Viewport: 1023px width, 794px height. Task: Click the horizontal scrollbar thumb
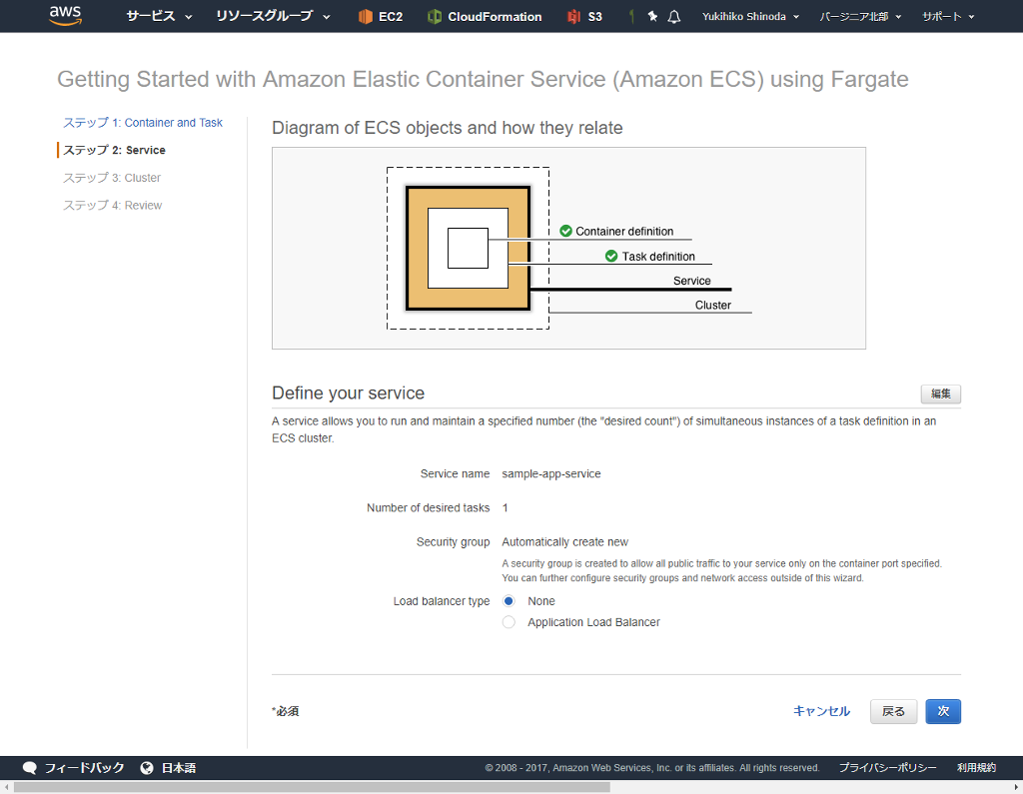click(x=312, y=787)
